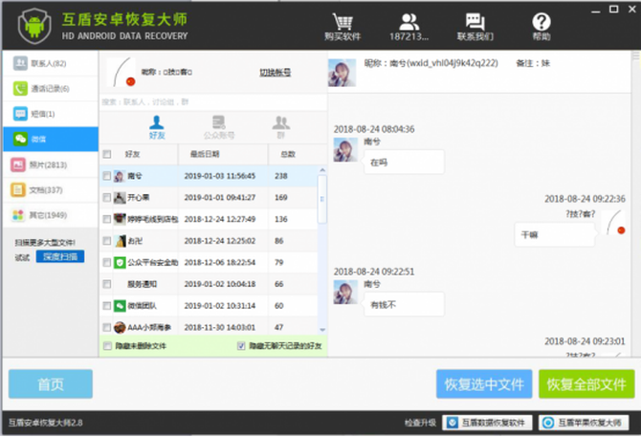Image resolution: width=641 pixels, height=437 pixels.
Task: Click the friend list scrollbar thumb
Action: tap(322, 199)
